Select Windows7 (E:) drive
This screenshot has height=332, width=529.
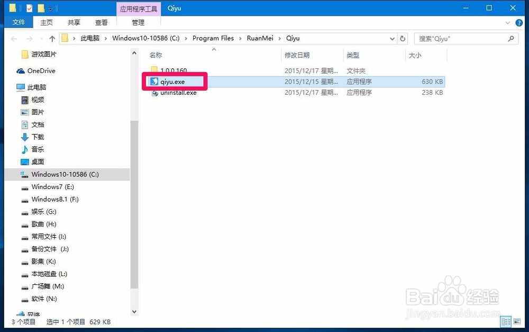tap(52, 187)
